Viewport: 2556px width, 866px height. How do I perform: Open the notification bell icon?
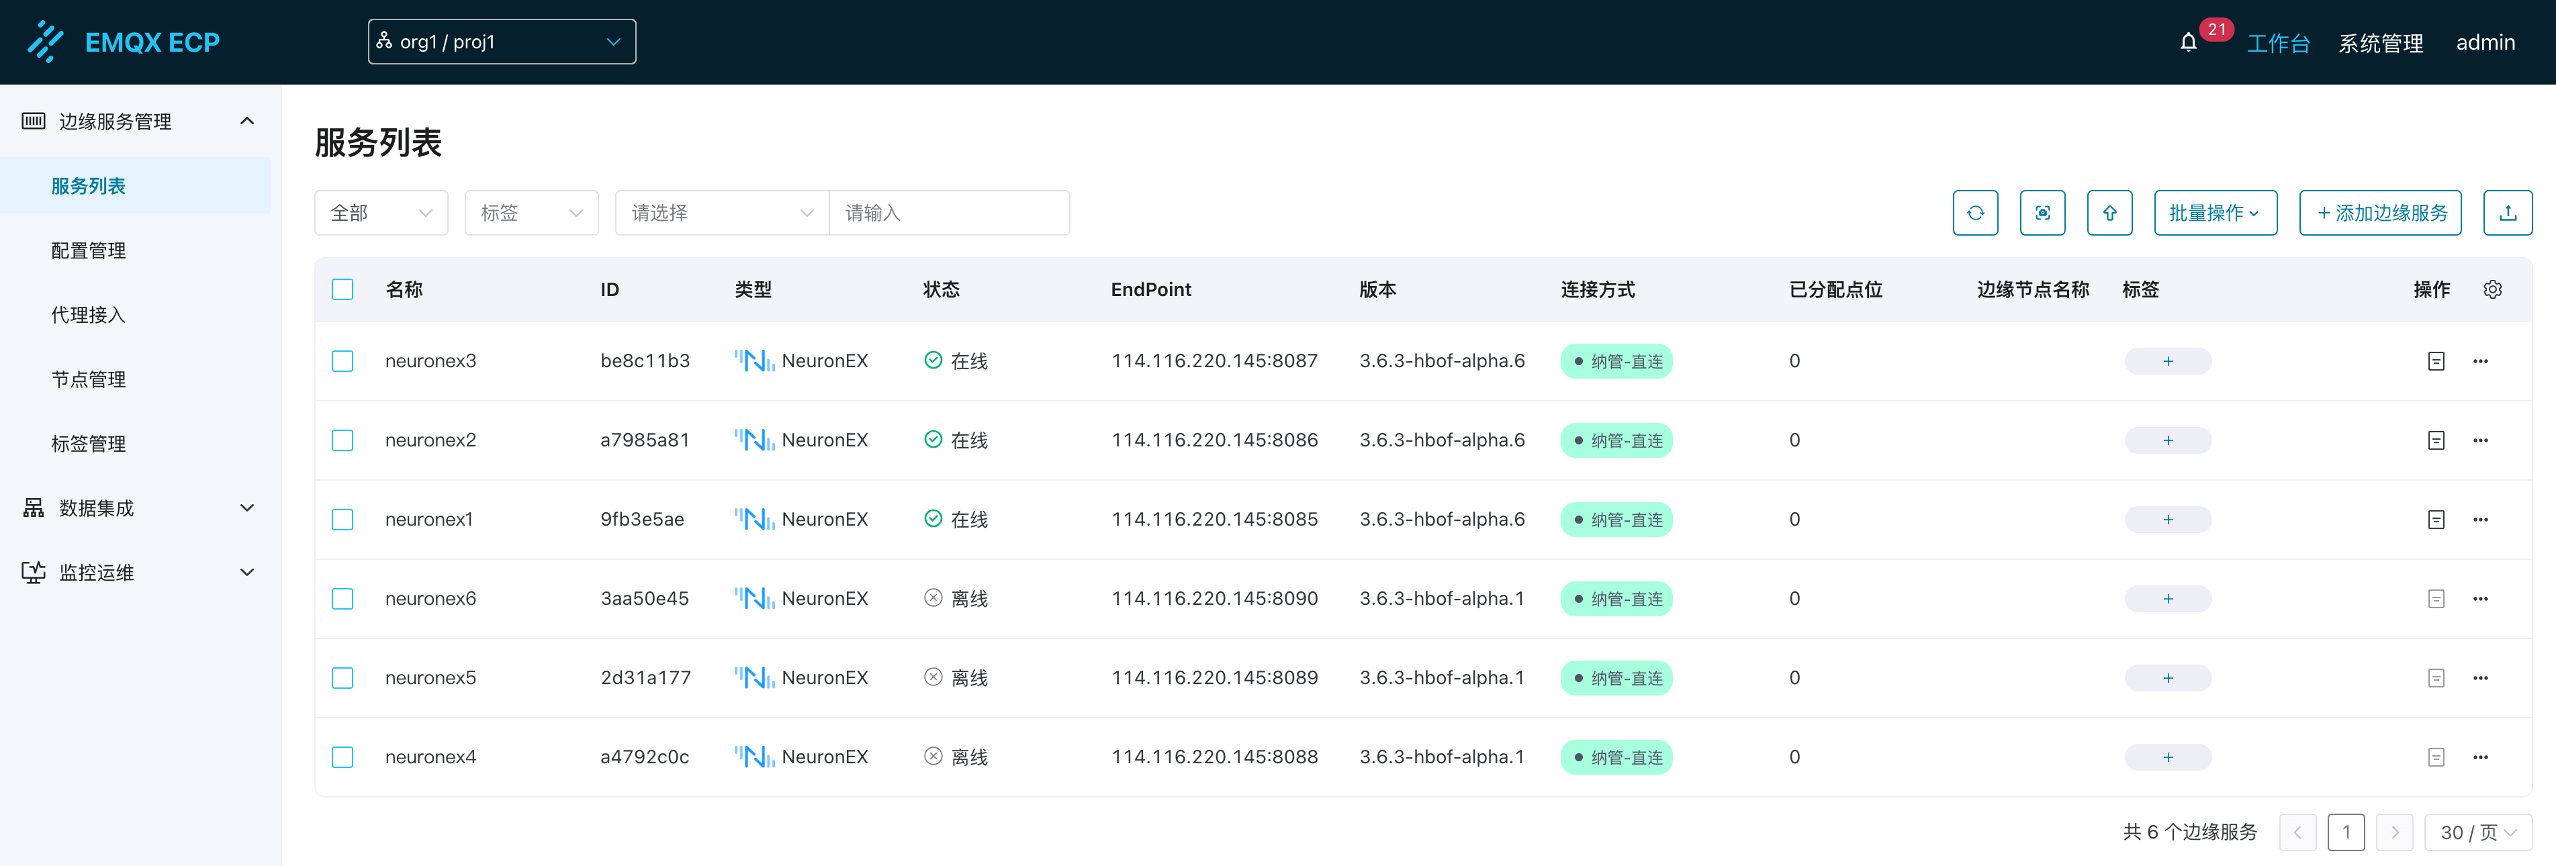(x=2188, y=43)
